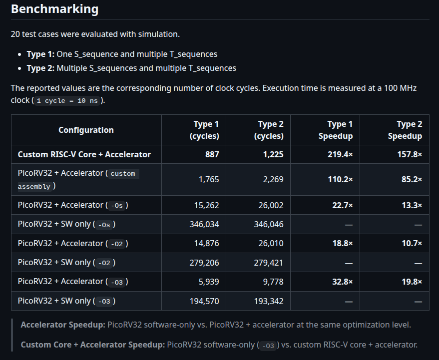Click the 'PicoRV32 + SW only (-O2)' row label
This screenshot has height=360, width=439.
tap(66, 263)
